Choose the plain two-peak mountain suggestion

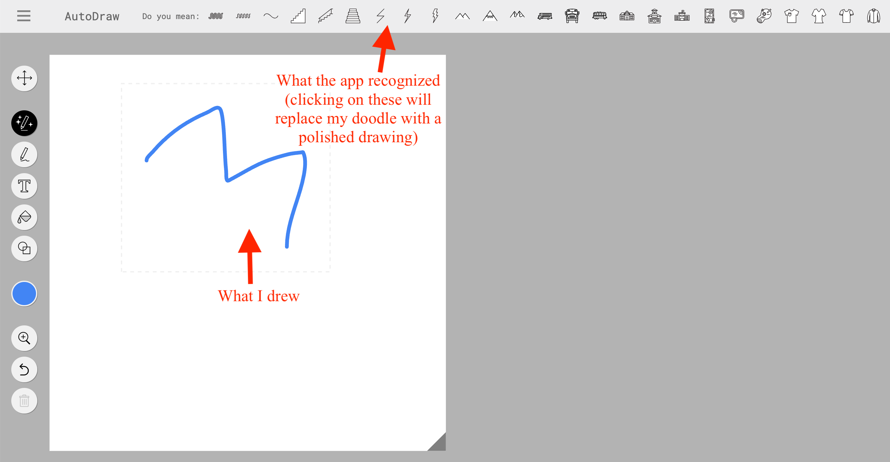462,16
